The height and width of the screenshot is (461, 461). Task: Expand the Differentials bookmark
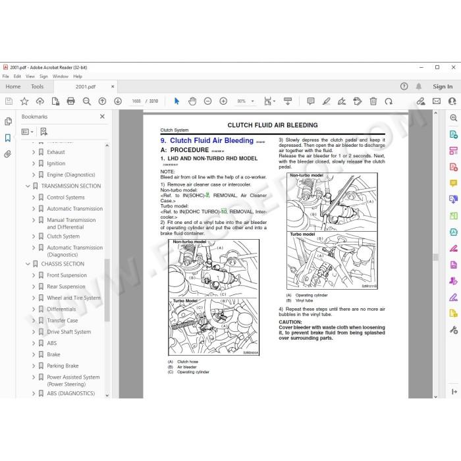point(34,310)
